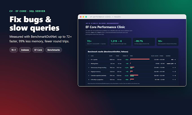
Task: Click the ~2.2× speed-up value
Action: (126, 76)
